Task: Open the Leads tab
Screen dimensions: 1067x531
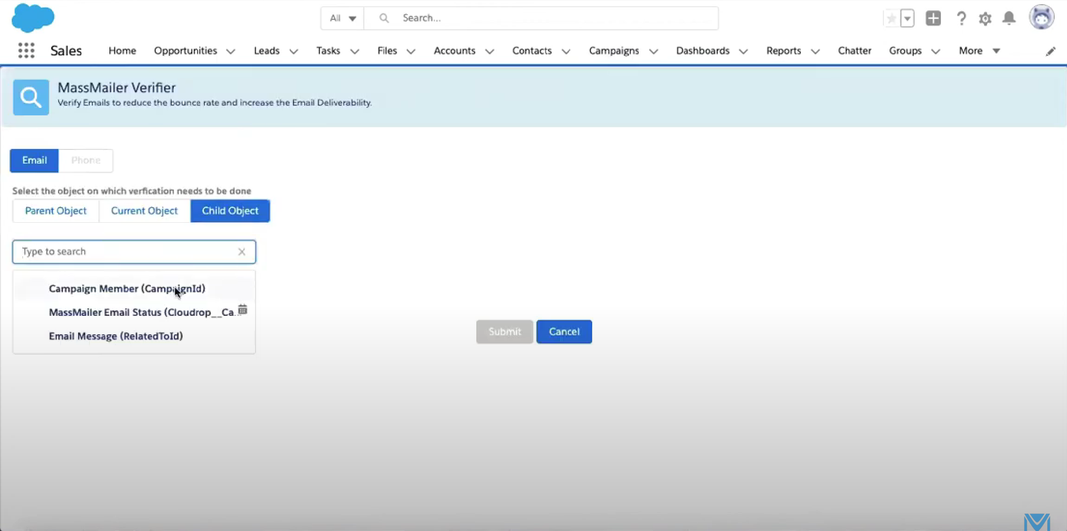Action: (266, 51)
